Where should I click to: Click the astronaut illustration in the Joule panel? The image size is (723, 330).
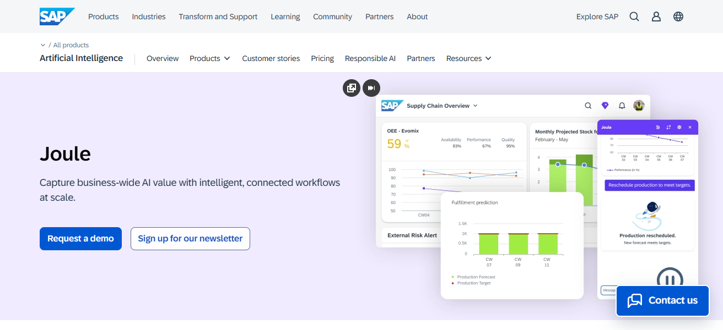click(647, 216)
